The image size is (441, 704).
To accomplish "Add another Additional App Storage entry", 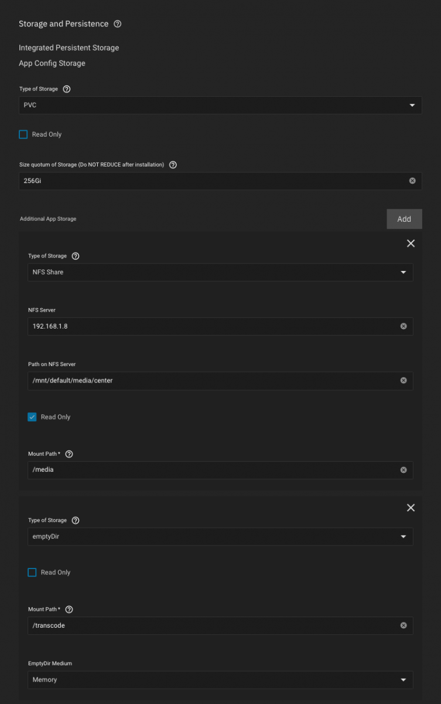I will (404, 219).
